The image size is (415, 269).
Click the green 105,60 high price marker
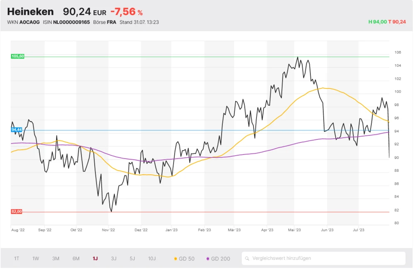tap(17, 56)
